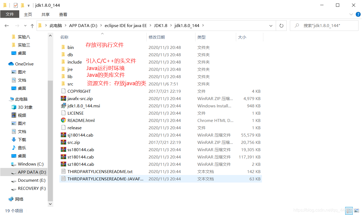Go up one folder level arrow
Screen dimensions: 362x215
pyautogui.click(x=32, y=26)
